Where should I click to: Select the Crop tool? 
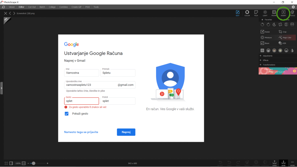click(x=282, y=32)
